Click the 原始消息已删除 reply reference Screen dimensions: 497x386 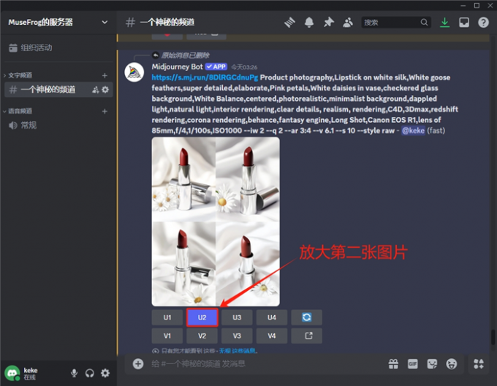pos(185,56)
